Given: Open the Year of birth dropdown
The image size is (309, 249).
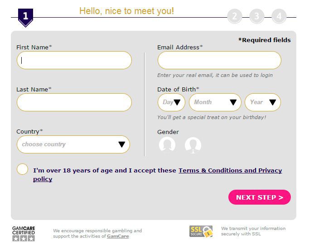Looking at the screenshot, I should (263, 102).
